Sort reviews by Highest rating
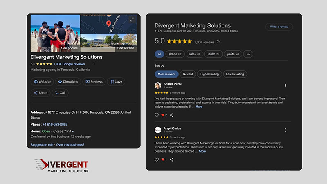This screenshot has width=327, height=184. [x=210, y=74]
